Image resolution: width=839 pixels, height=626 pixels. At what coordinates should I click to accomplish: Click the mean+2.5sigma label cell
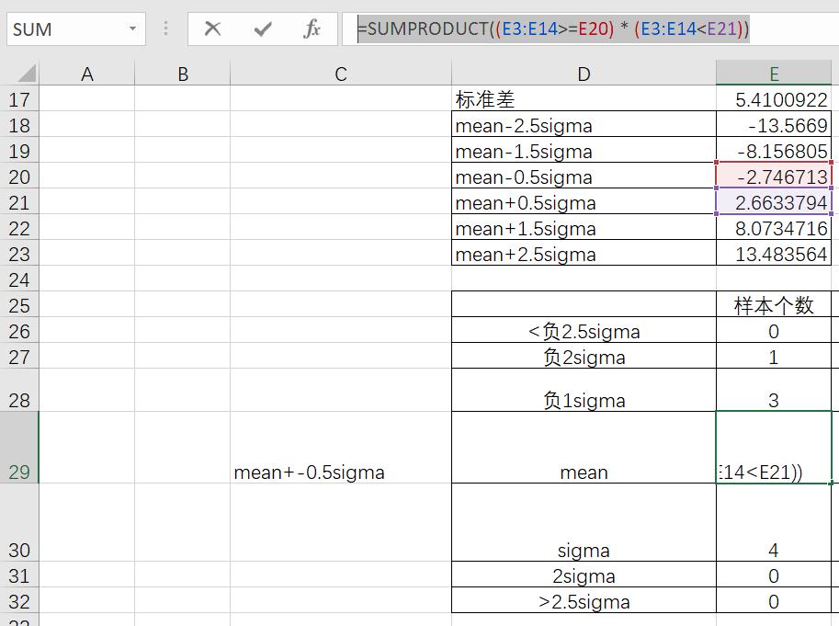tap(584, 253)
